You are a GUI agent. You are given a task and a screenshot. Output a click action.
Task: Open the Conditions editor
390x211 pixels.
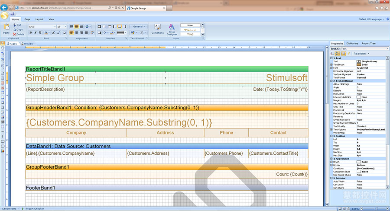157,29
